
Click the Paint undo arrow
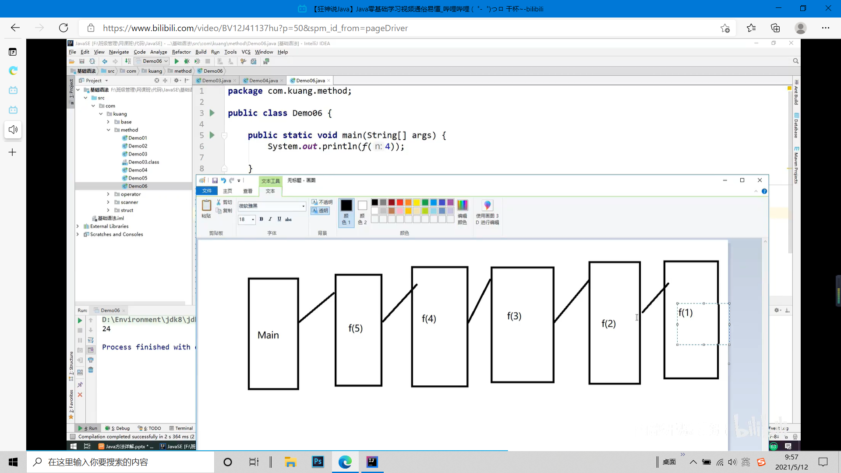click(x=223, y=180)
